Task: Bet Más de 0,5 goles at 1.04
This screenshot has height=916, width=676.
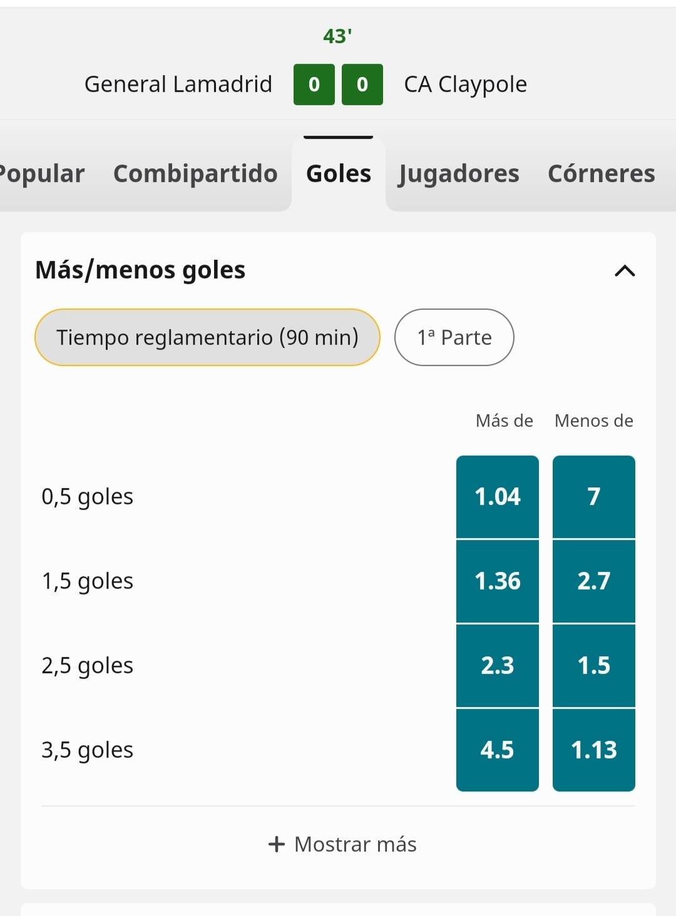Action: pyautogui.click(x=498, y=497)
